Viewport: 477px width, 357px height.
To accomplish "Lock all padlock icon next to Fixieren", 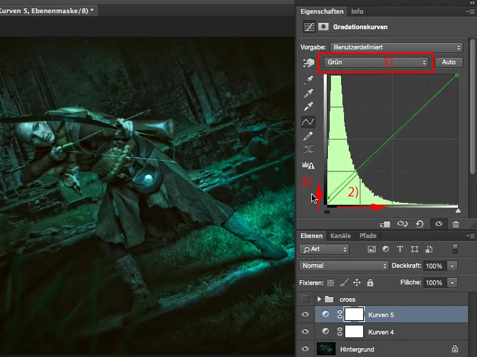I will 370,283.
